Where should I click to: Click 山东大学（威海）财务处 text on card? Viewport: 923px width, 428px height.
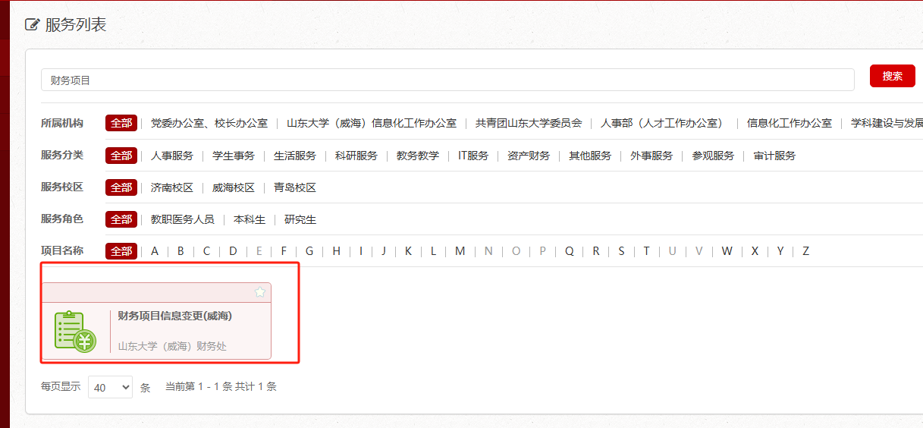pyautogui.click(x=172, y=346)
